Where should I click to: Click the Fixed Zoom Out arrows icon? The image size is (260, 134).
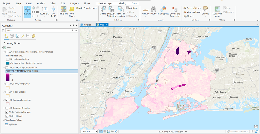[37, 12]
